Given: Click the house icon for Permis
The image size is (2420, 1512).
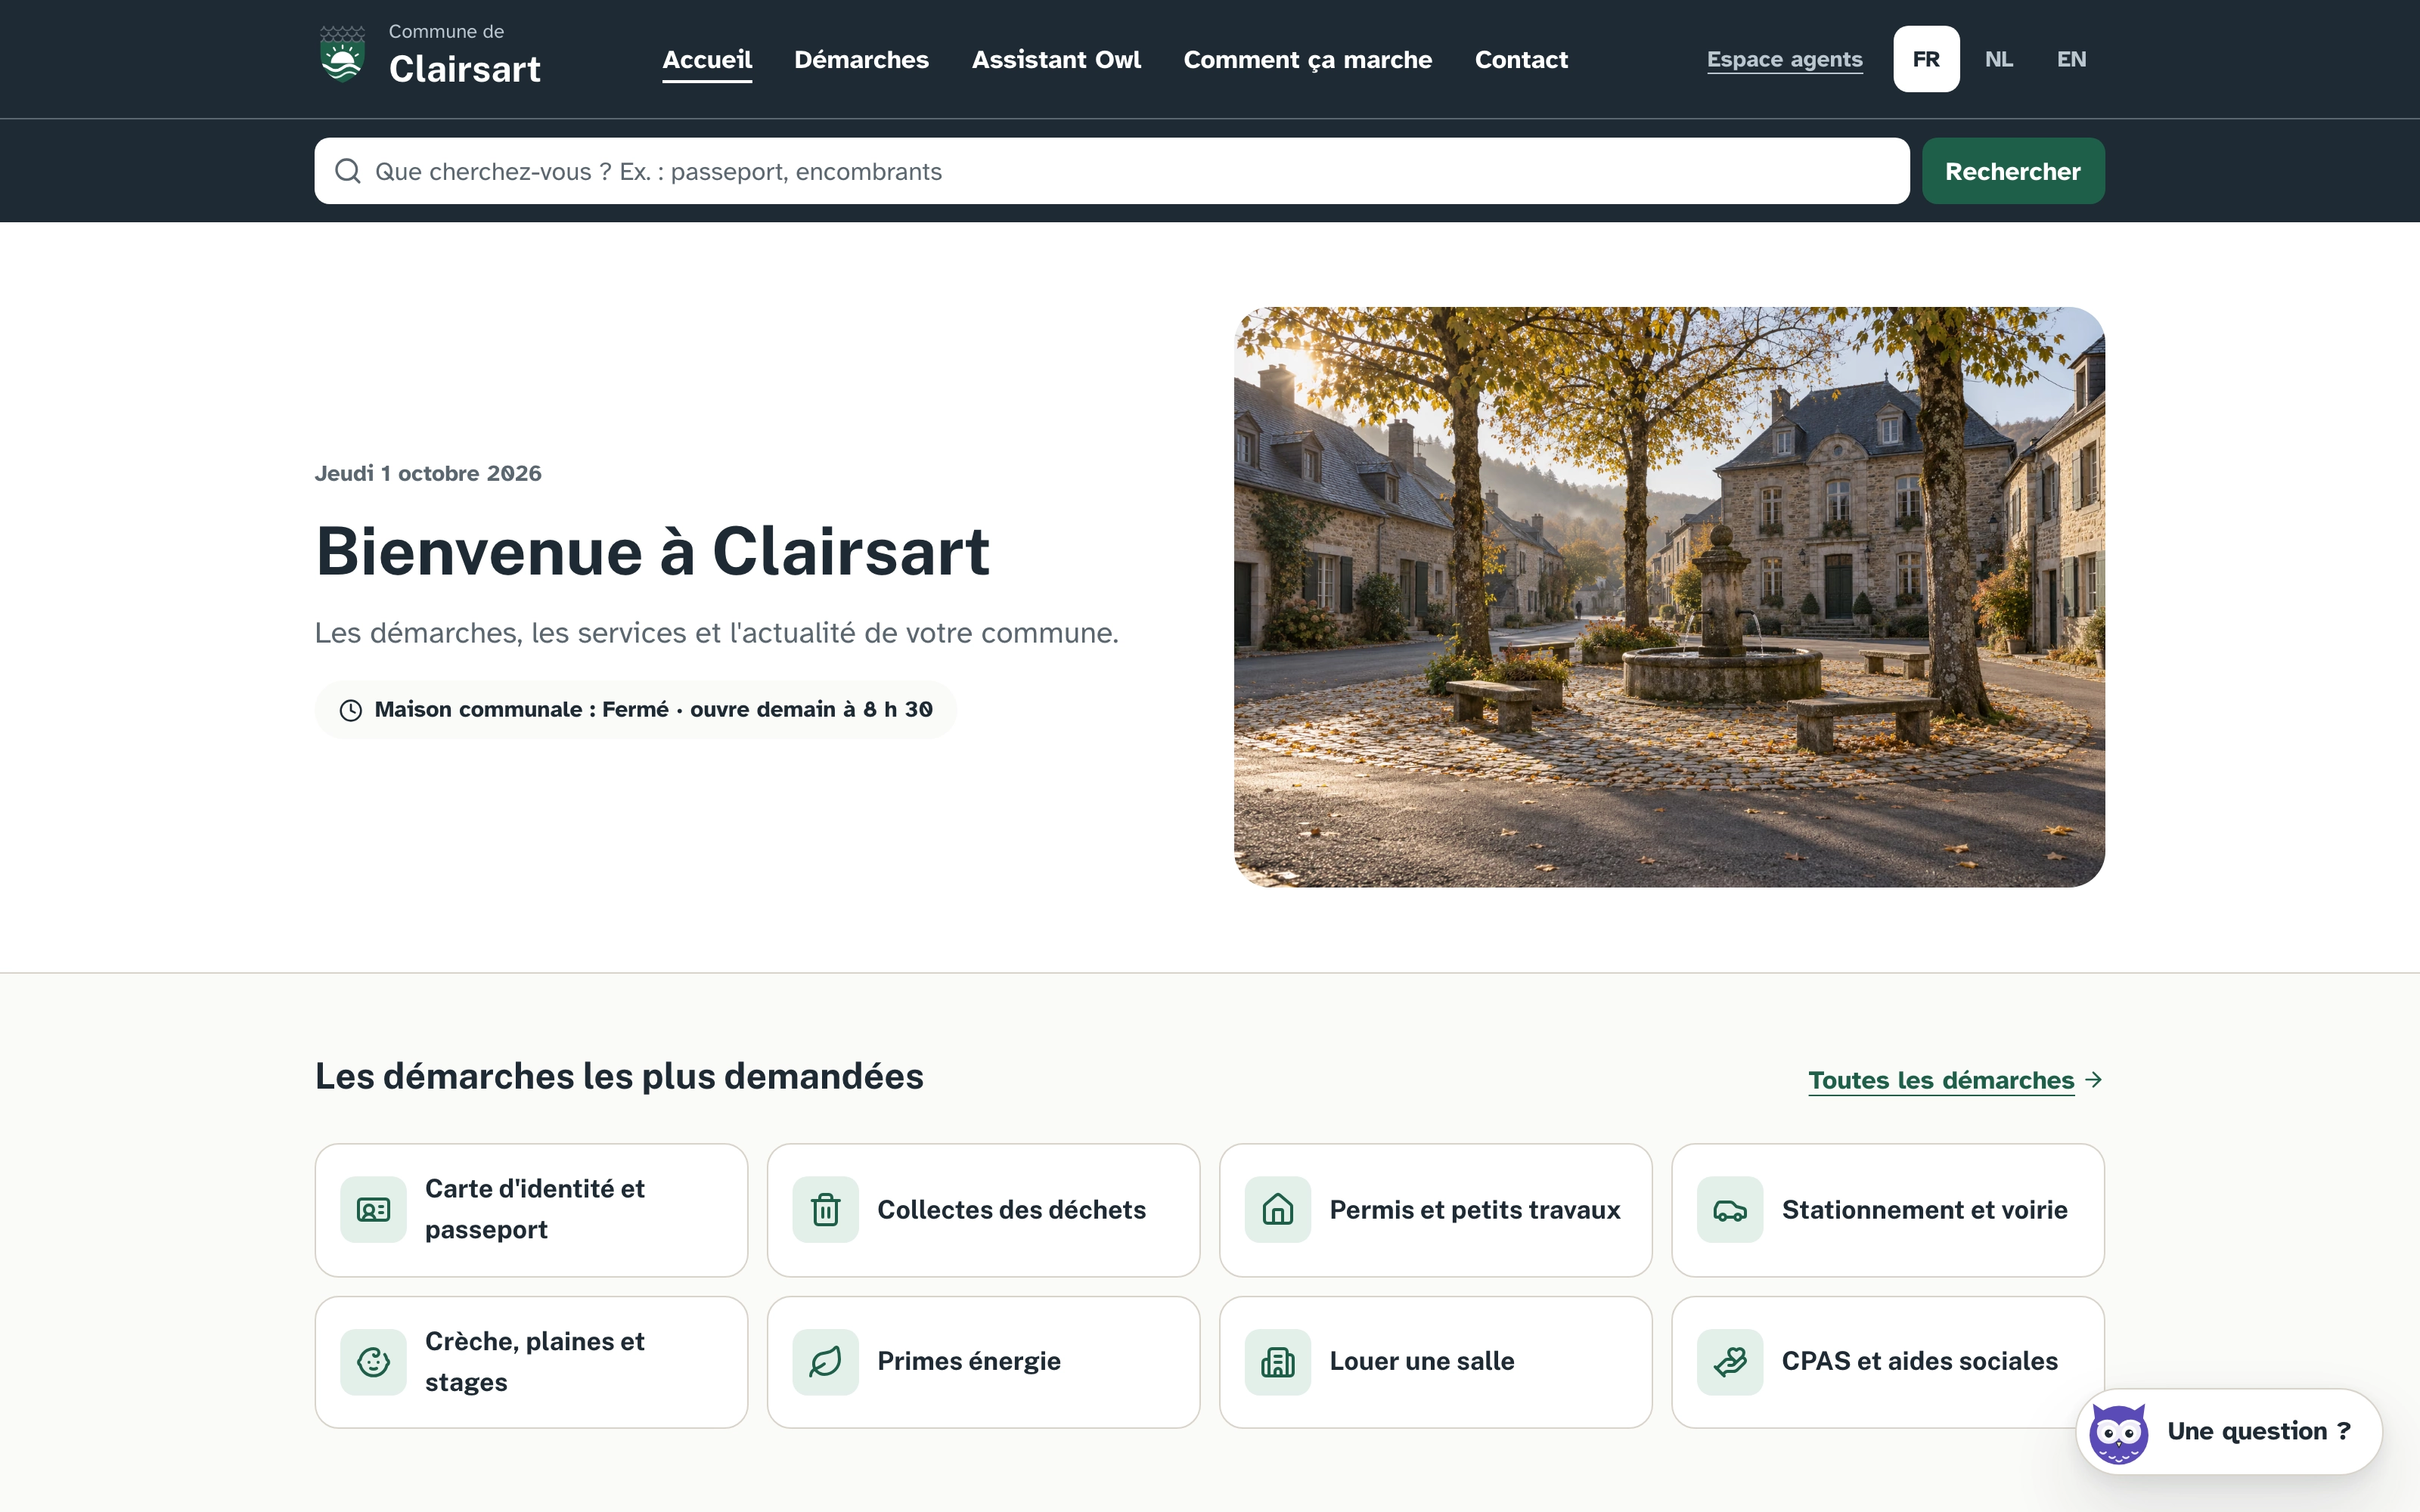Looking at the screenshot, I should [x=1277, y=1210].
